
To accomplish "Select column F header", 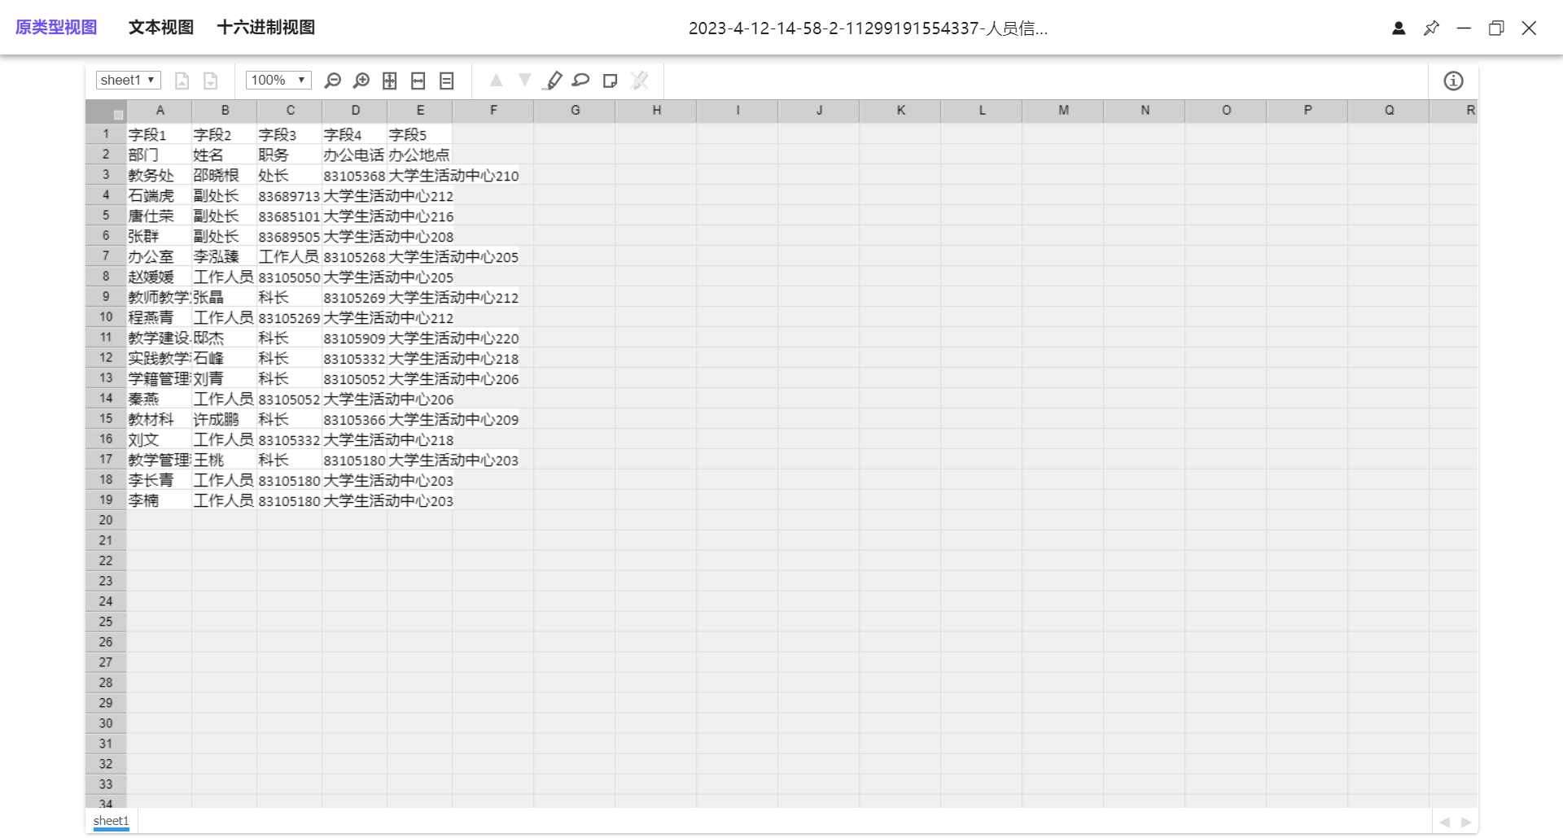I will click(493, 111).
